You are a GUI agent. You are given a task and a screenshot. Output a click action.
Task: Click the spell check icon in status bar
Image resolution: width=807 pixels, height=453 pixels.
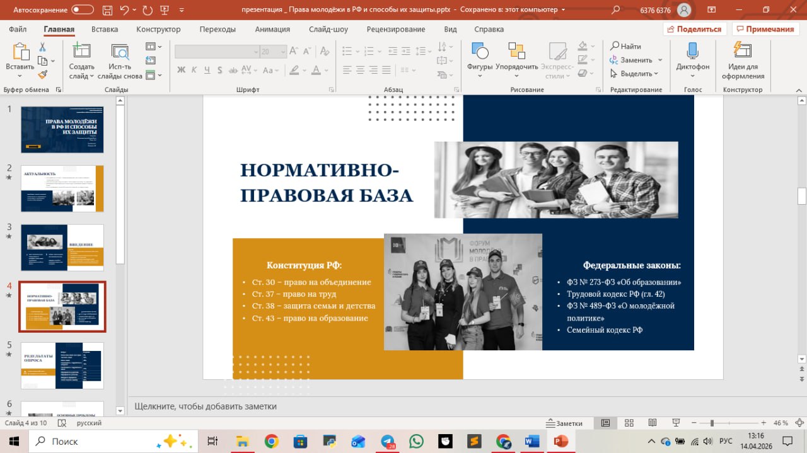(63, 423)
